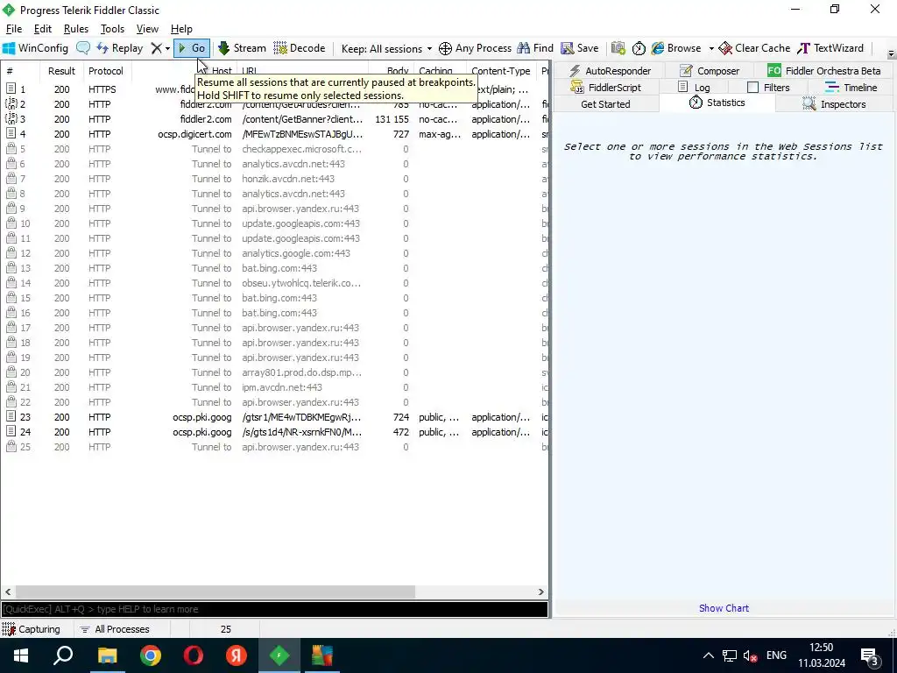Save sessions with the Save button
Viewport: 897px width, 673px height.
[580, 48]
